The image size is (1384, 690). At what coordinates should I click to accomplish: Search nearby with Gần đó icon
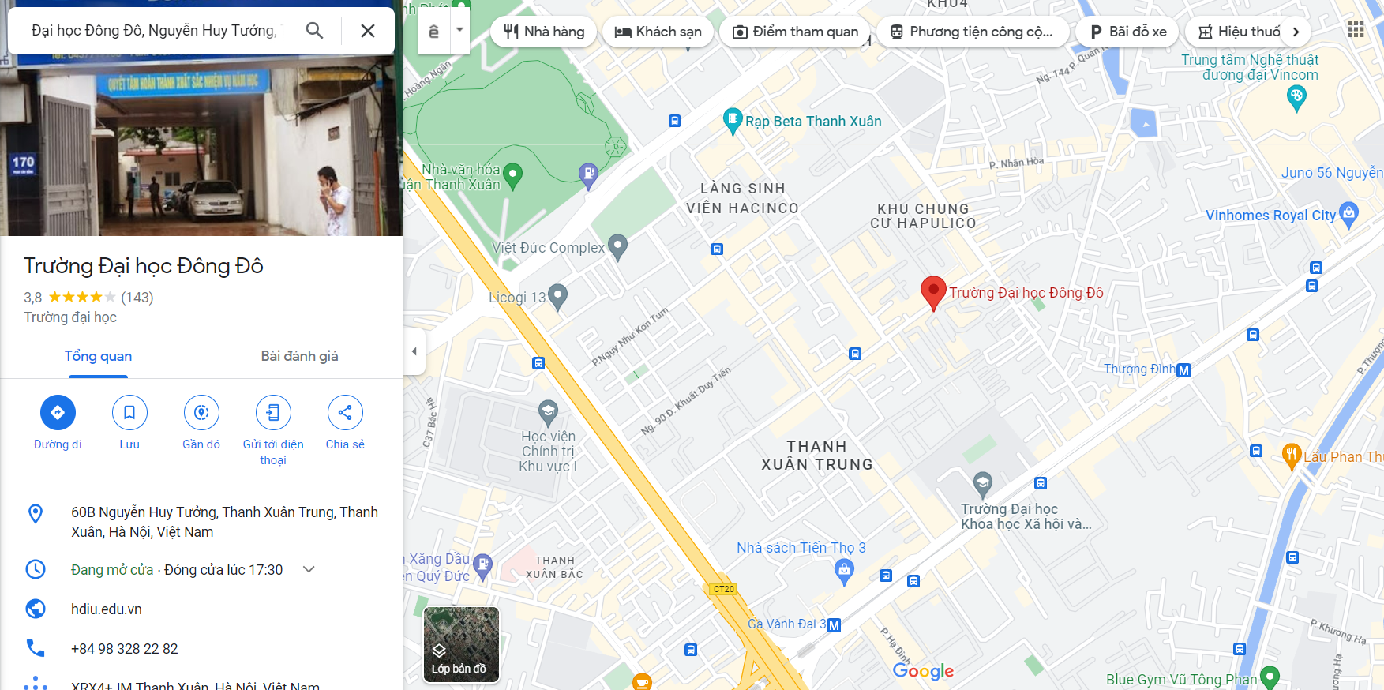[201, 412]
